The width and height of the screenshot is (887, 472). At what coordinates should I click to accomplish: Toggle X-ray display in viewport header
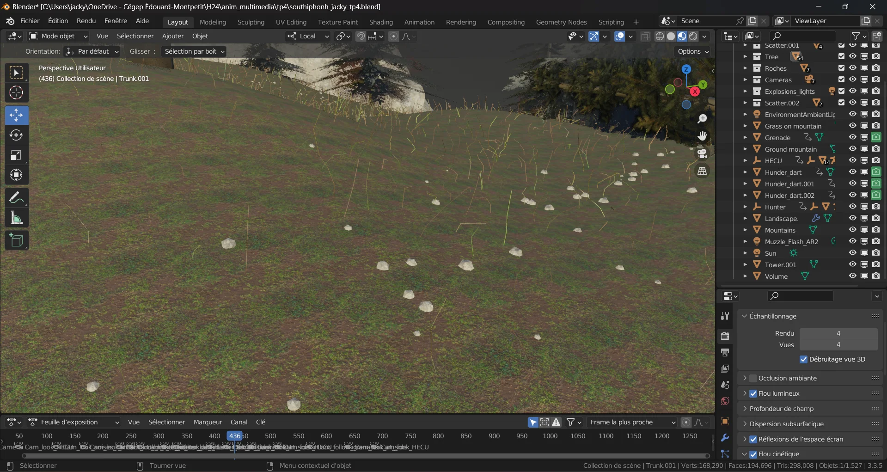(x=645, y=36)
